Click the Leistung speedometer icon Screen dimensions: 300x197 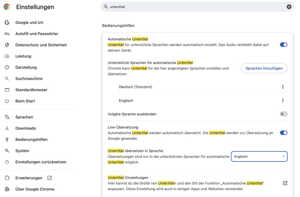point(7,56)
